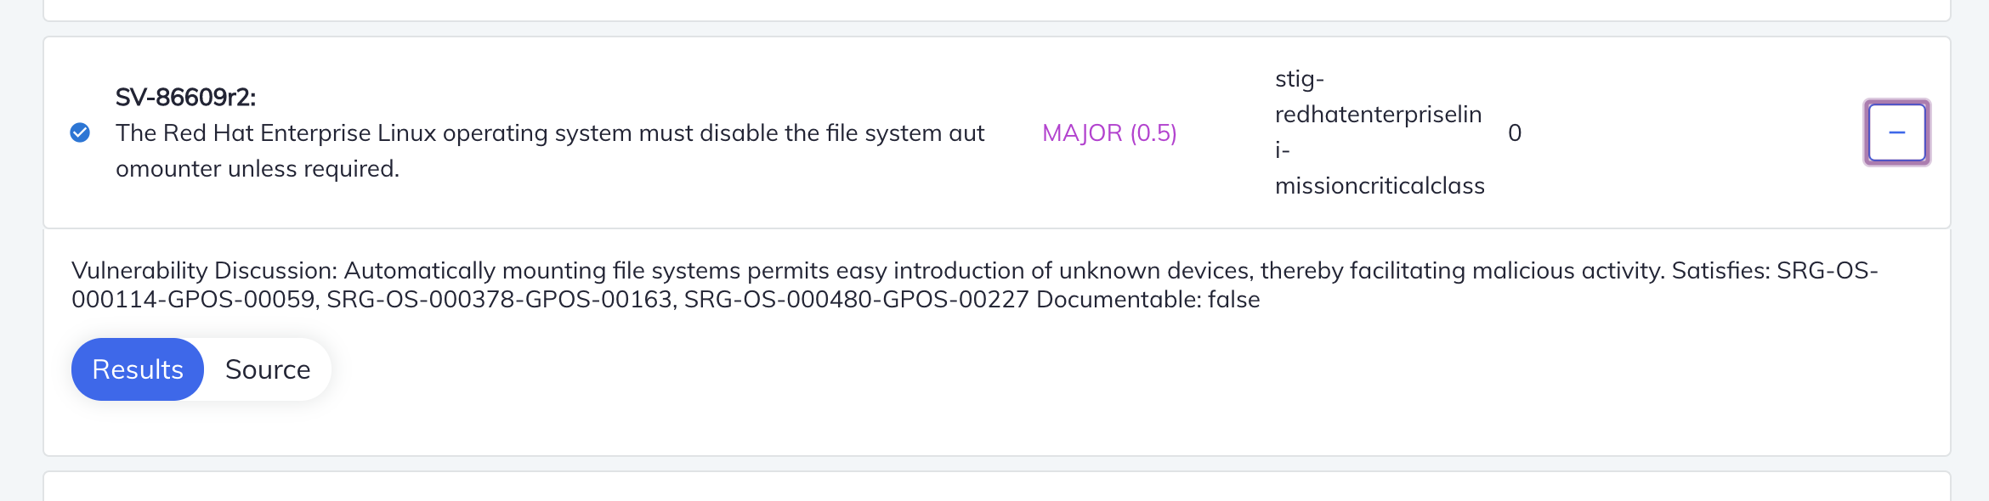Click the finding count showing 0
Image resolution: width=1989 pixels, height=501 pixels.
(x=1515, y=132)
